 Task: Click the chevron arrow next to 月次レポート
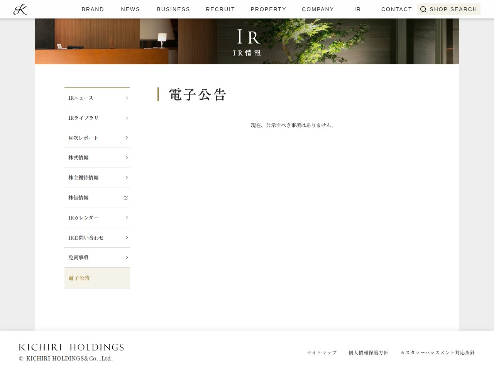click(127, 138)
